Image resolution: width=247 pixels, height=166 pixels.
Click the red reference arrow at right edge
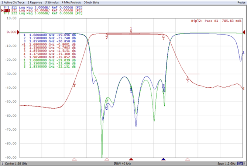point(244,32)
